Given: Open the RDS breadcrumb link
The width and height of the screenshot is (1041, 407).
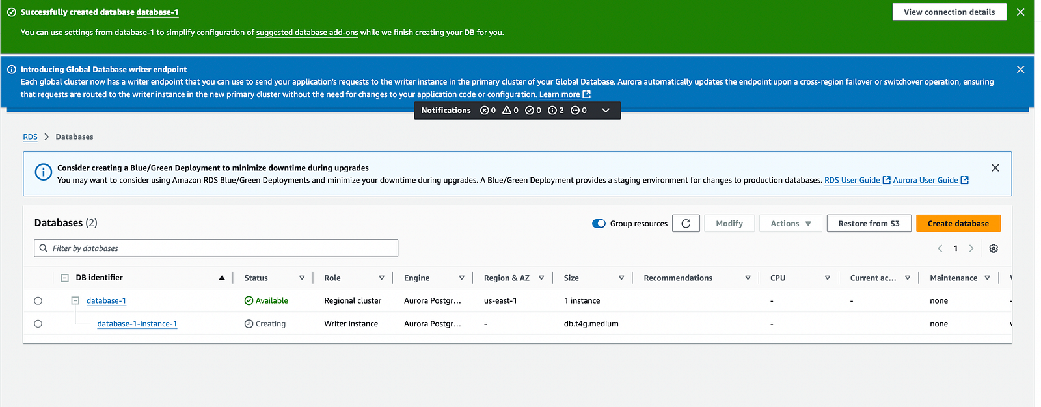Looking at the screenshot, I should (x=30, y=137).
